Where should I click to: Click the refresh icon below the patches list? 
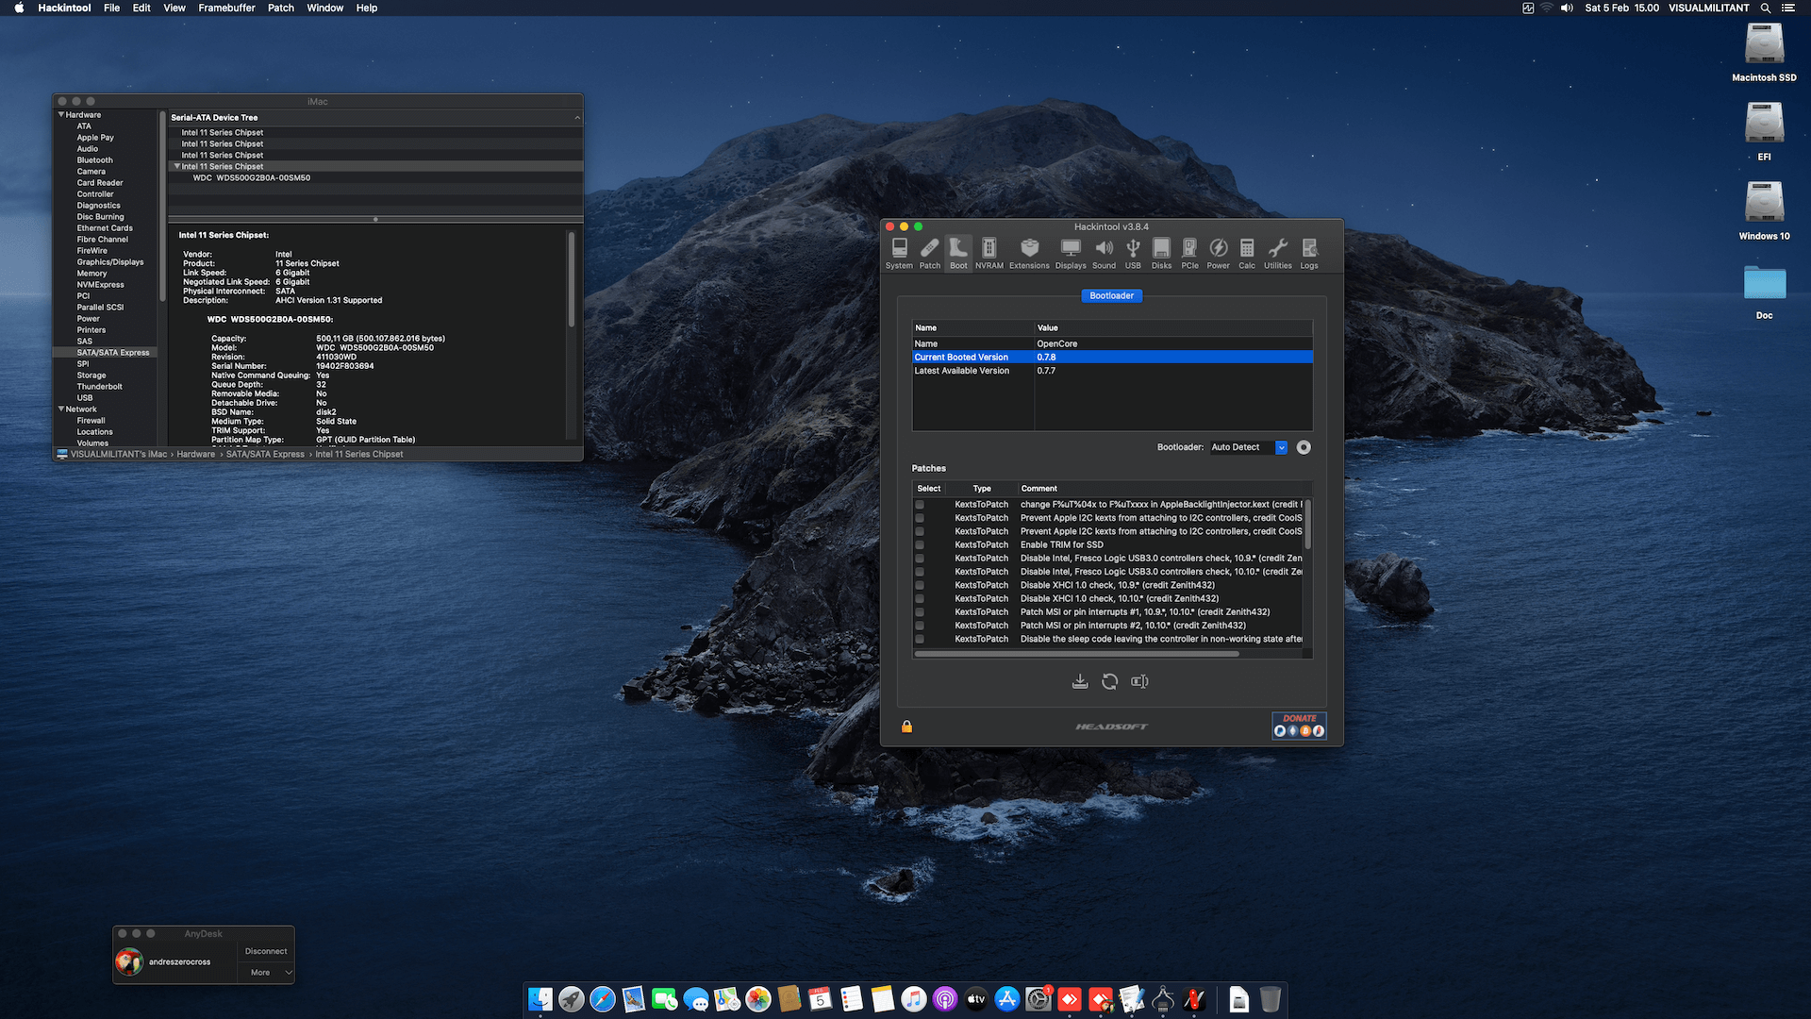(x=1110, y=681)
